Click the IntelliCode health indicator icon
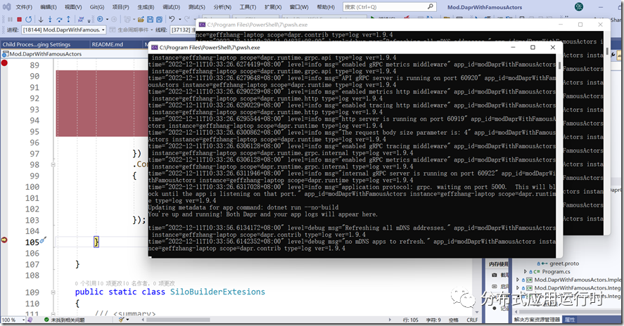This screenshot has width=624, height=326. [30, 320]
